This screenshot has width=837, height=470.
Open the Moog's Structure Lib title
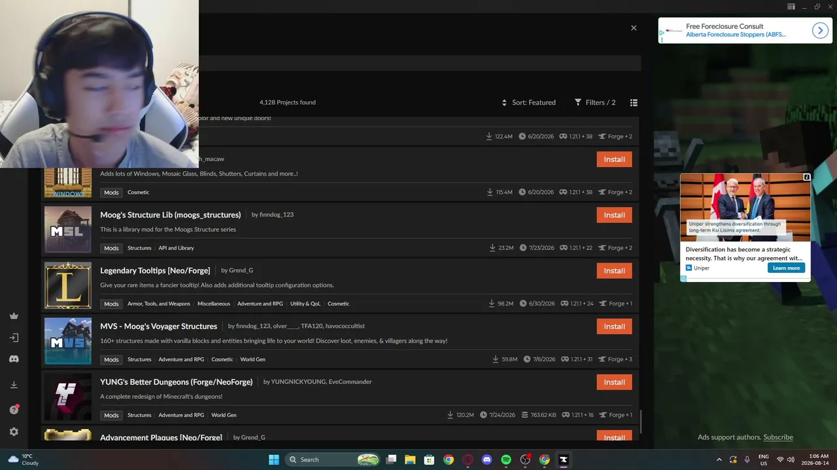click(x=171, y=215)
